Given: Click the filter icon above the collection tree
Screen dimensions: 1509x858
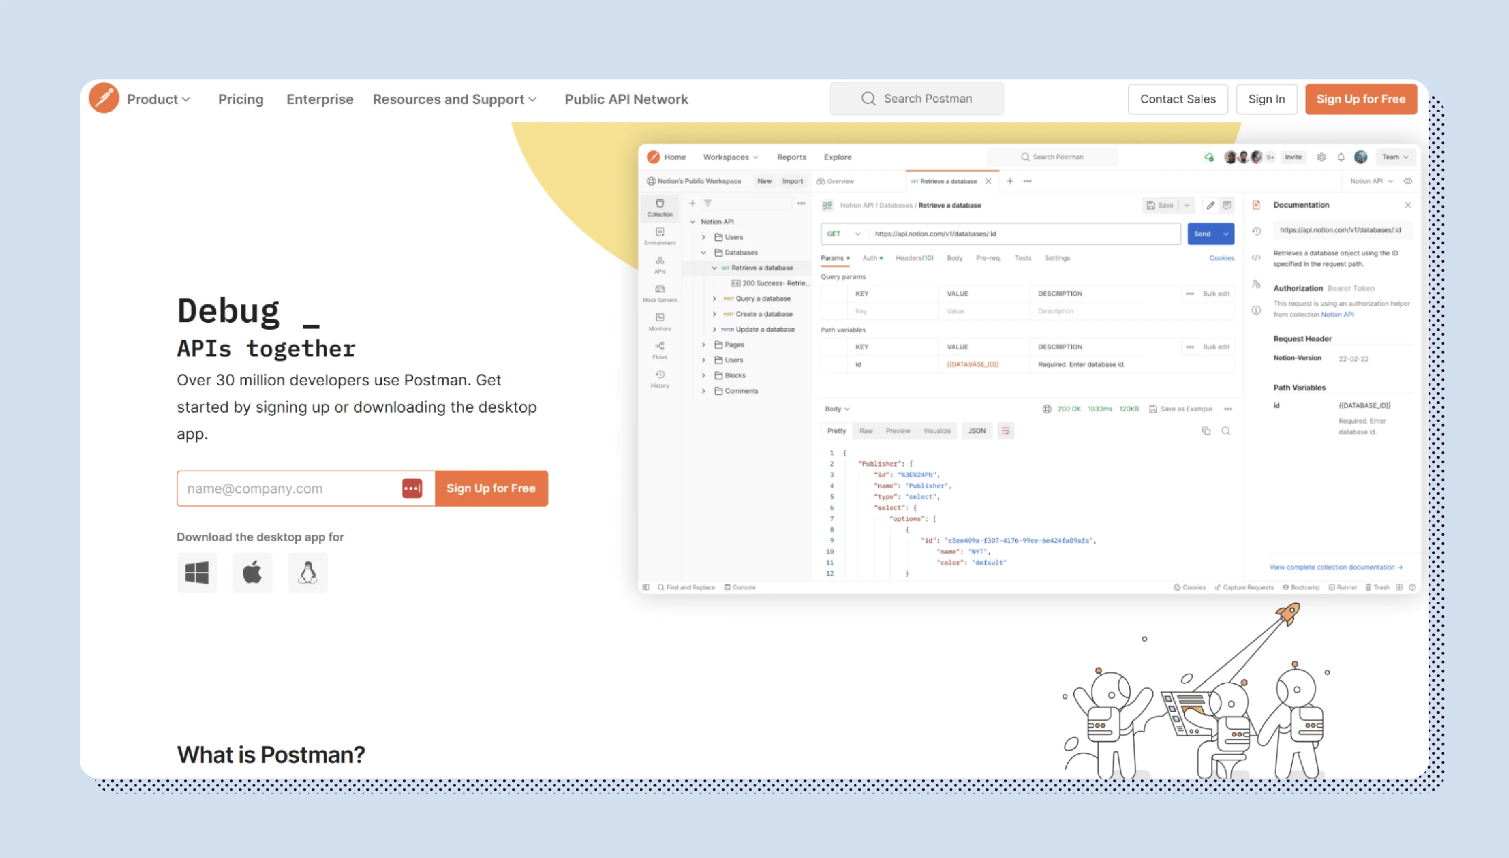Looking at the screenshot, I should click(708, 203).
